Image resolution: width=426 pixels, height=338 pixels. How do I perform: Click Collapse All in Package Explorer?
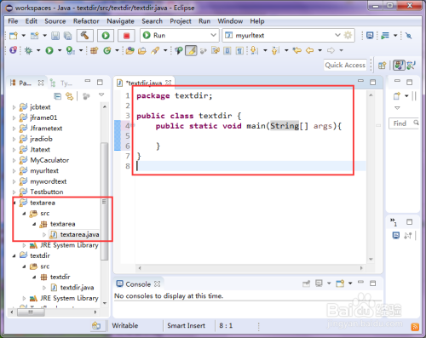pos(58,96)
